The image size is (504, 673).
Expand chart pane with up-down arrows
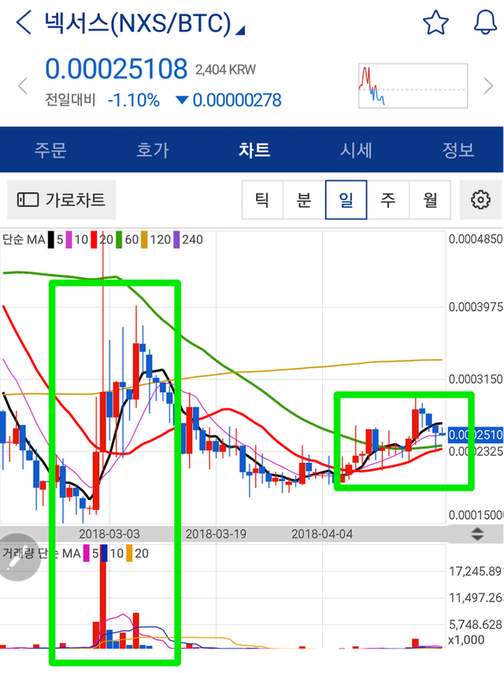click(477, 534)
